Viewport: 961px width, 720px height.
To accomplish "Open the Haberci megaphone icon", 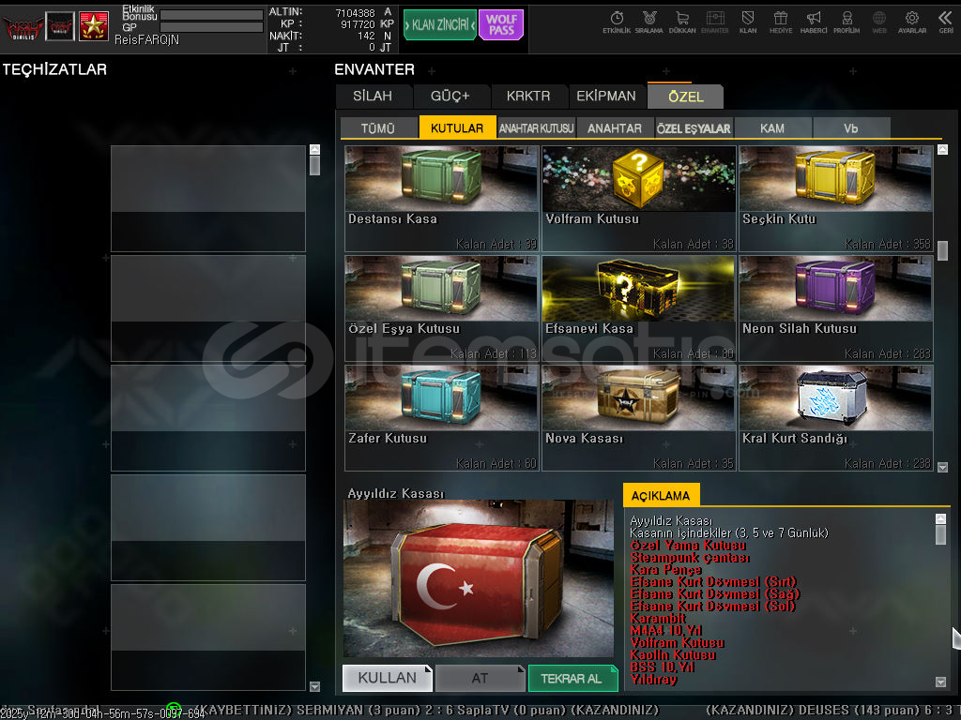I will (814, 21).
